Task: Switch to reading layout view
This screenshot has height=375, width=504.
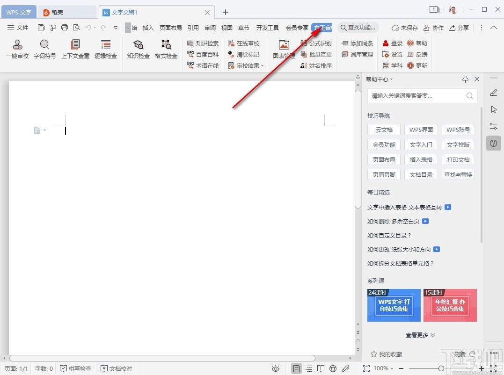Action: (x=321, y=368)
